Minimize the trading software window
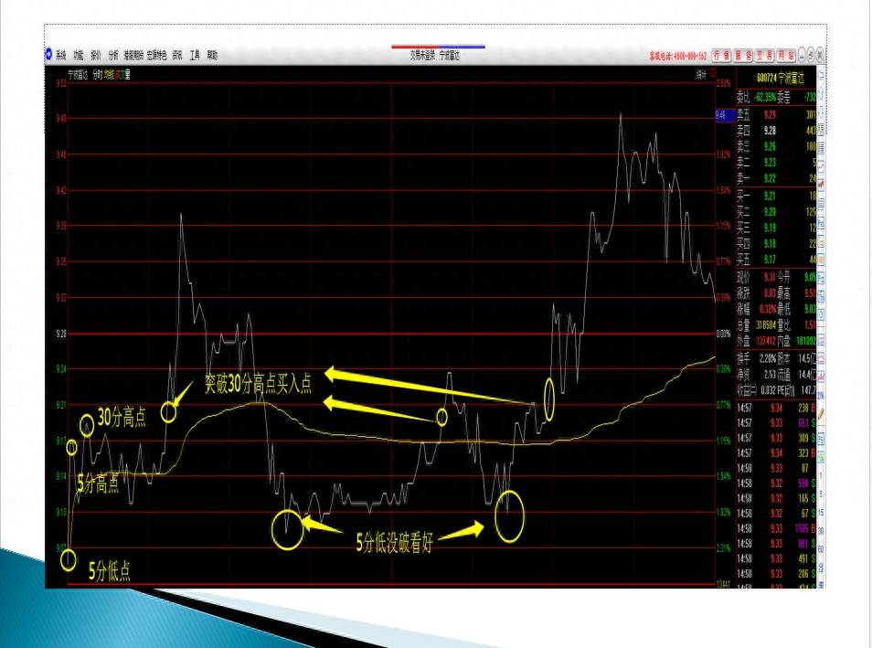872x648 pixels. click(802, 55)
